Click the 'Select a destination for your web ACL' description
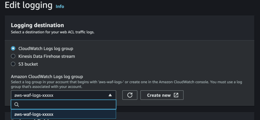 (53, 32)
